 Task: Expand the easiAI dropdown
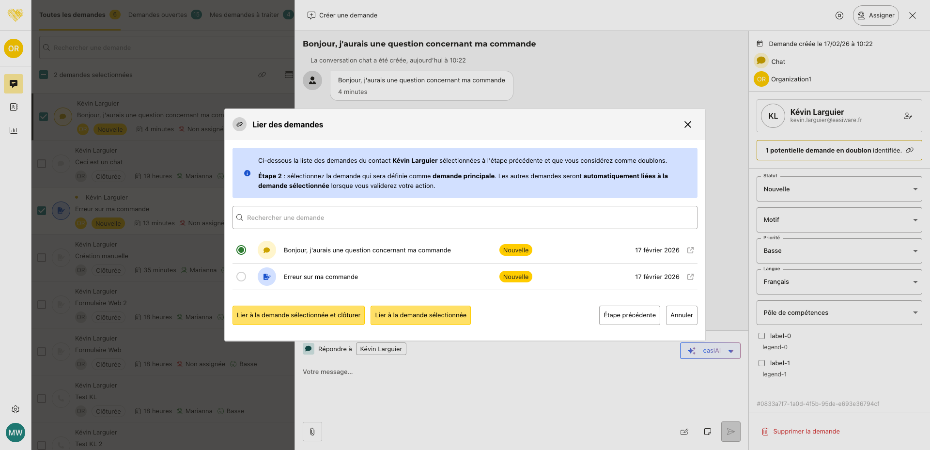(730, 351)
